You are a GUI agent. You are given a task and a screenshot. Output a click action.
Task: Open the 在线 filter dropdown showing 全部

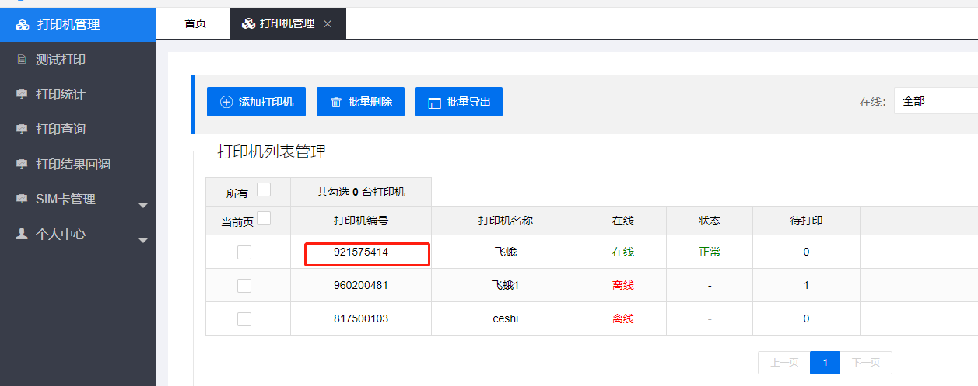[x=935, y=101]
